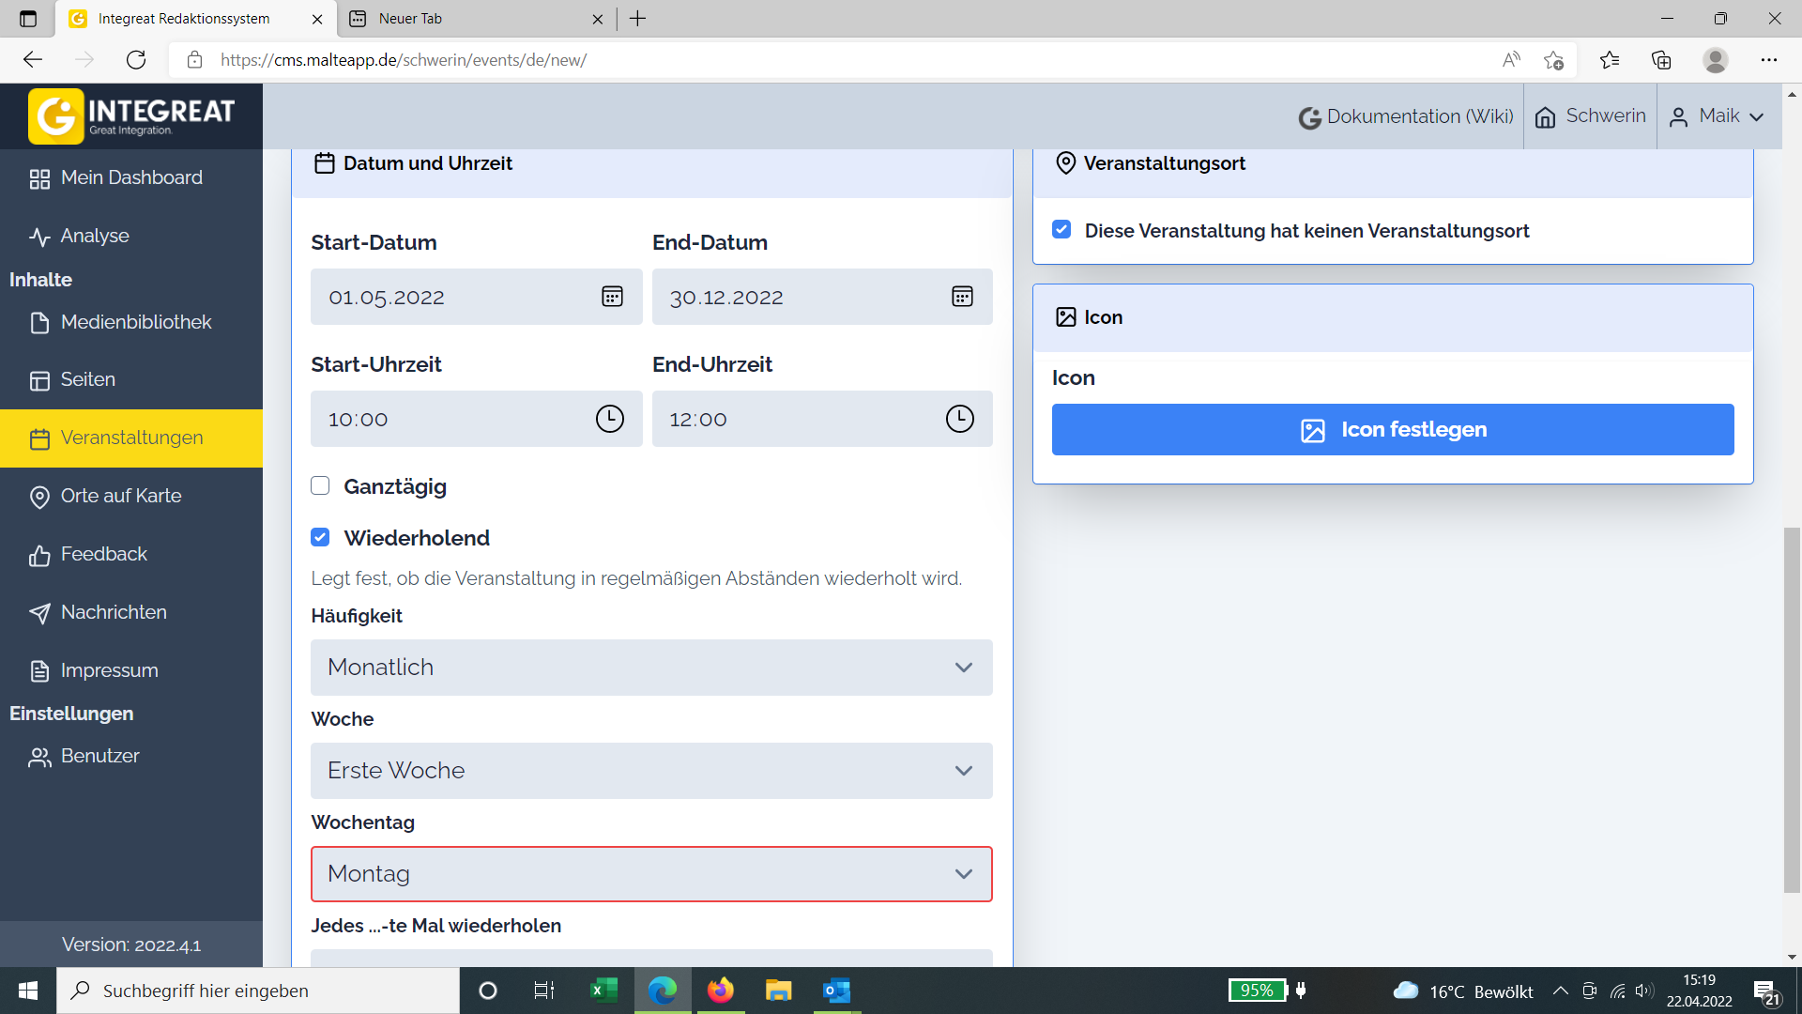Open the Medienbibliothek section
The width and height of the screenshot is (1802, 1014).
tap(135, 322)
